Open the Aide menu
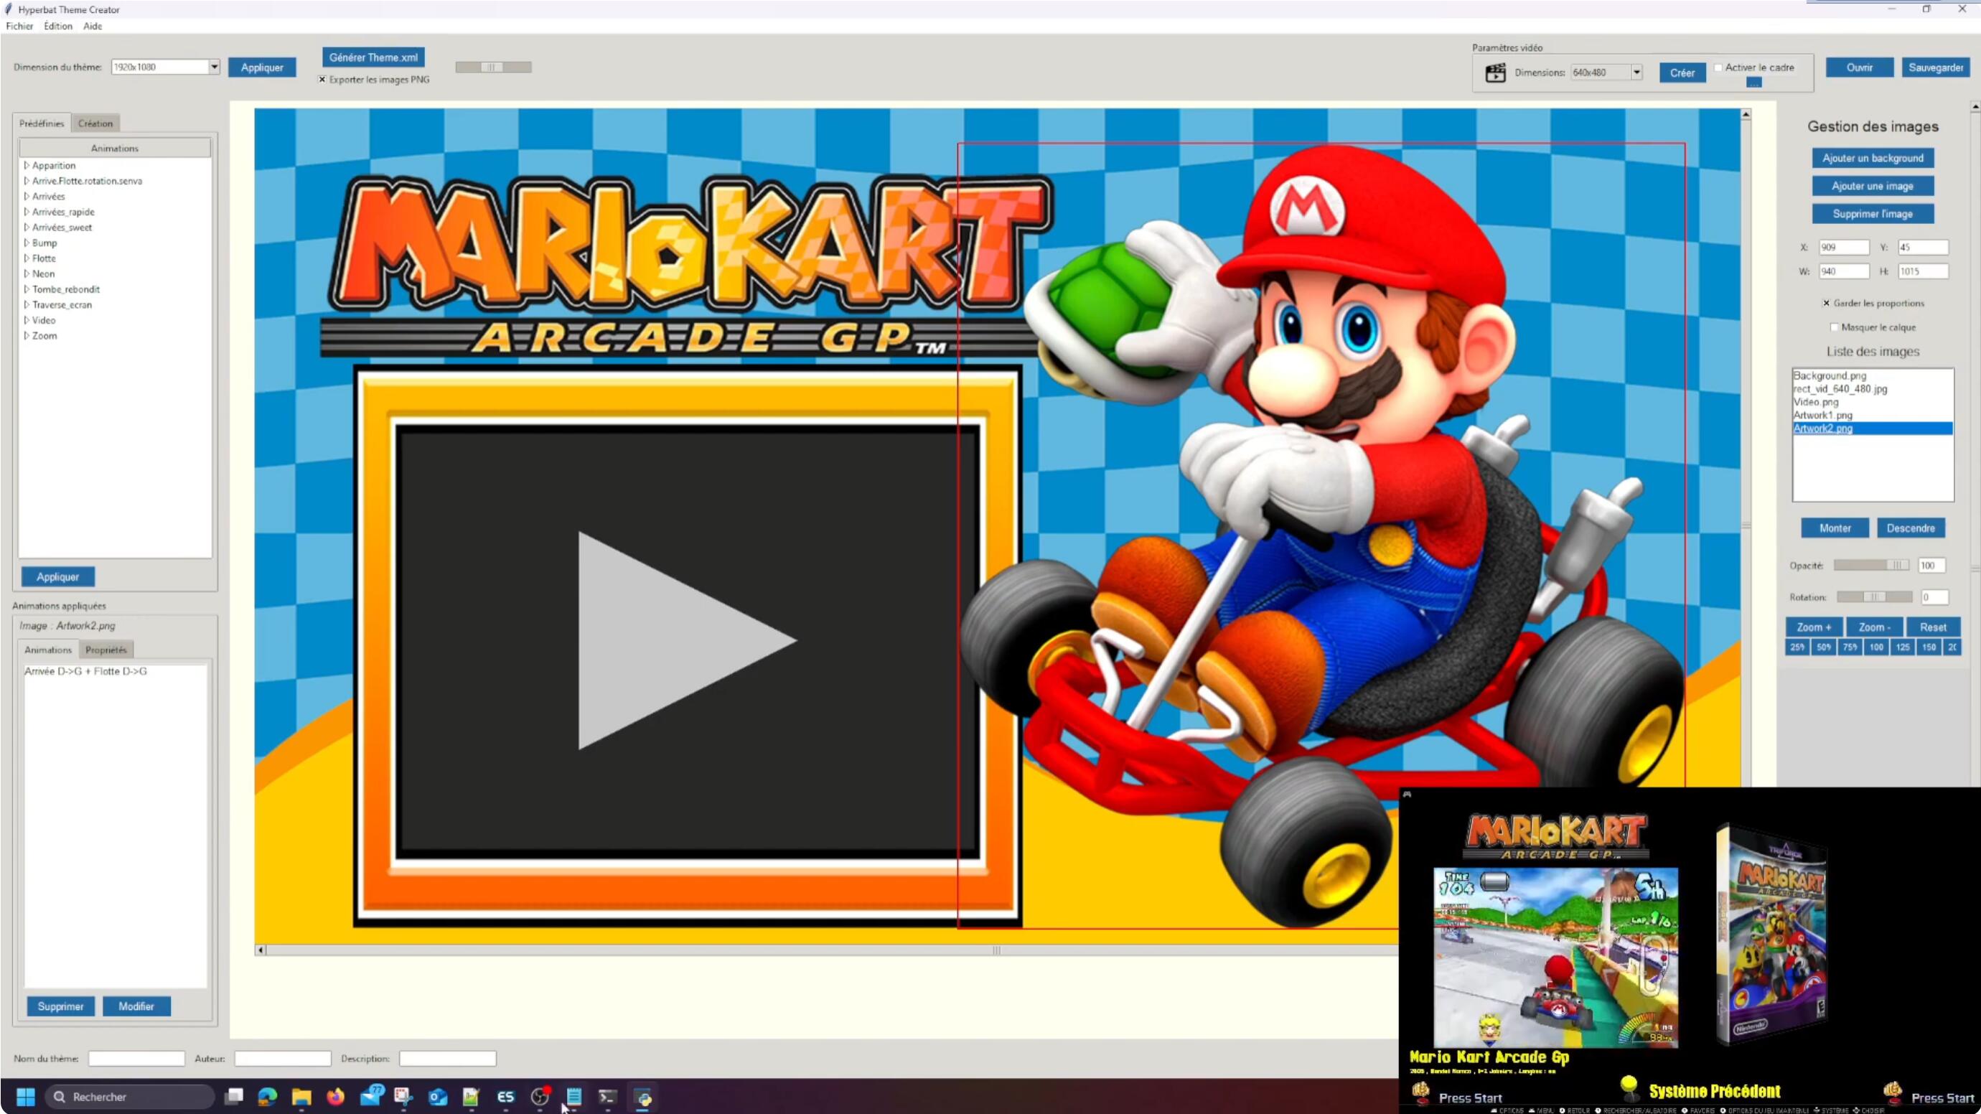 [x=93, y=26]
